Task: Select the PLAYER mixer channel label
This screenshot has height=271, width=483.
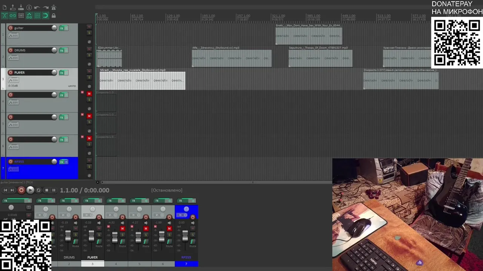Action: [92, 257]
